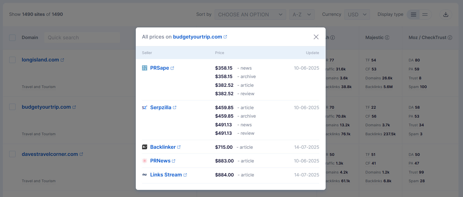Open PRNews seller link
463x197 pixels.
click(160, 161)
